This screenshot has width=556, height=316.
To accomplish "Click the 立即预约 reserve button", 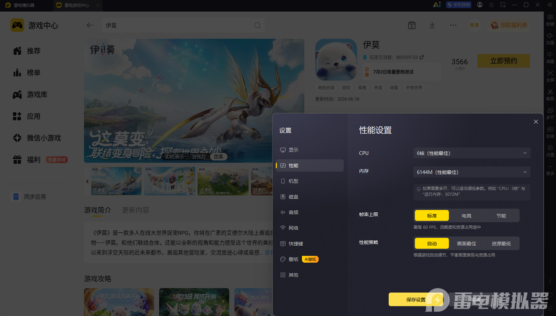I will click(504, 61).
